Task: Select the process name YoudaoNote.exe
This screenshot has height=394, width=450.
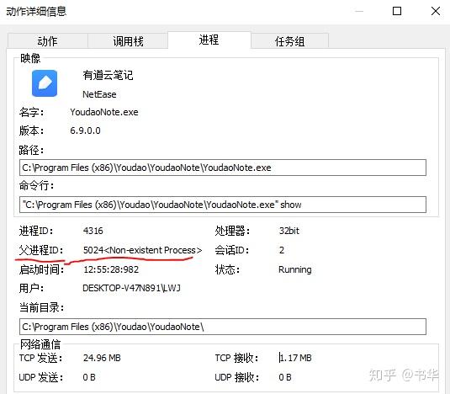Action: (x=104, y=112)
